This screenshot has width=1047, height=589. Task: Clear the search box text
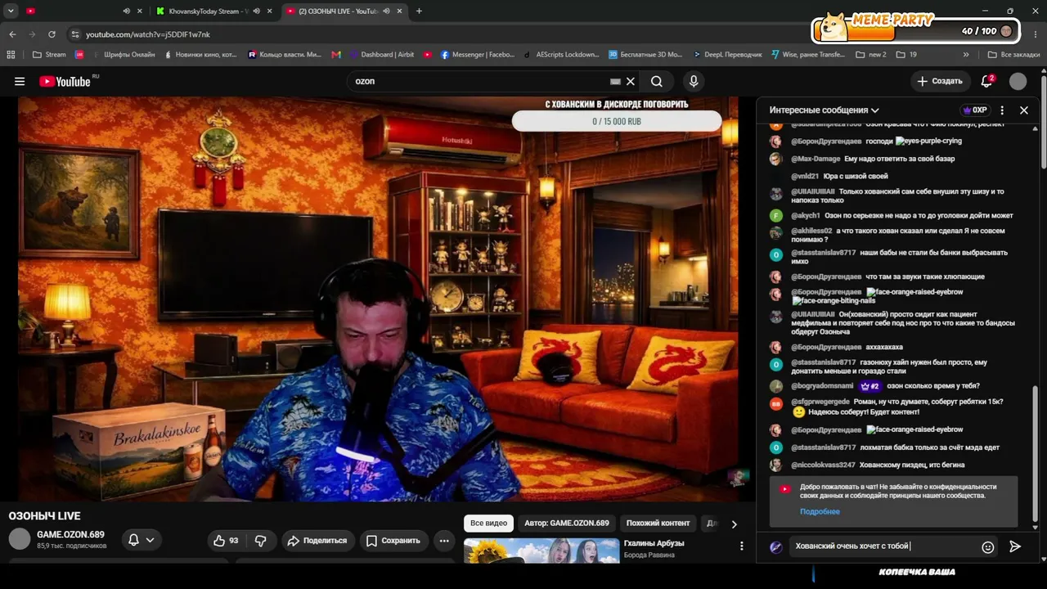coord(631,81)
